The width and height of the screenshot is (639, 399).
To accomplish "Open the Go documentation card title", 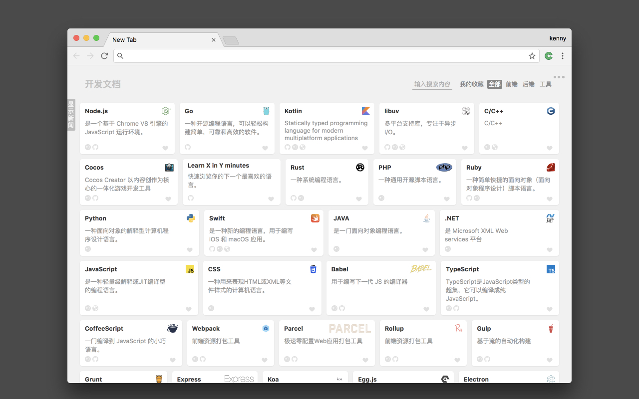I will pos(189,111).
